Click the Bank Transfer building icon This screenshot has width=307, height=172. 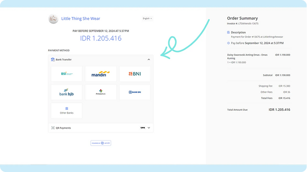53,59
